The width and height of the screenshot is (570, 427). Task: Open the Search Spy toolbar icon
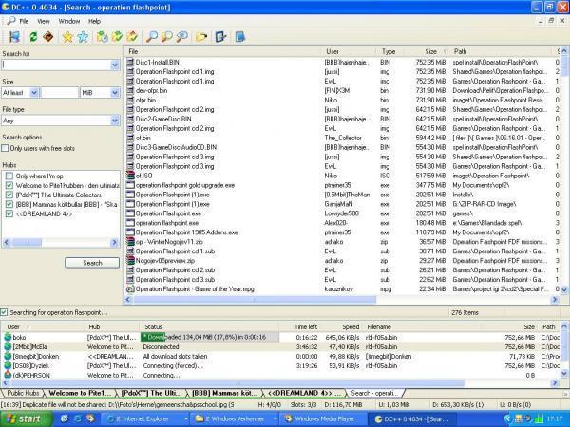pos(181,37)
